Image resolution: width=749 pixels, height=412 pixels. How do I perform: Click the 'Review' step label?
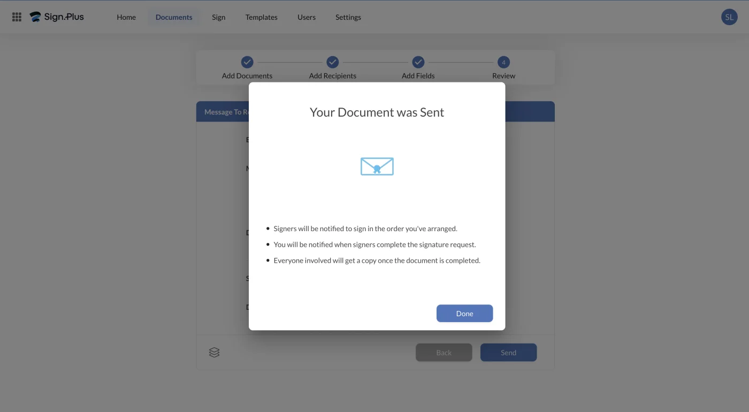coord(504,76)
